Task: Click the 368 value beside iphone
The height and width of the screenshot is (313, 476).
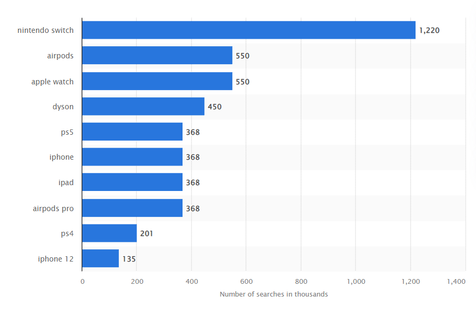Action: pyautogui.click(x=193, y=157)
